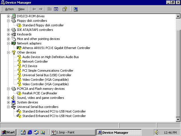Click the Atheros AR8151 adapter warning icon
The height and width of the screenshot is (136, 181).
[19, 48]
